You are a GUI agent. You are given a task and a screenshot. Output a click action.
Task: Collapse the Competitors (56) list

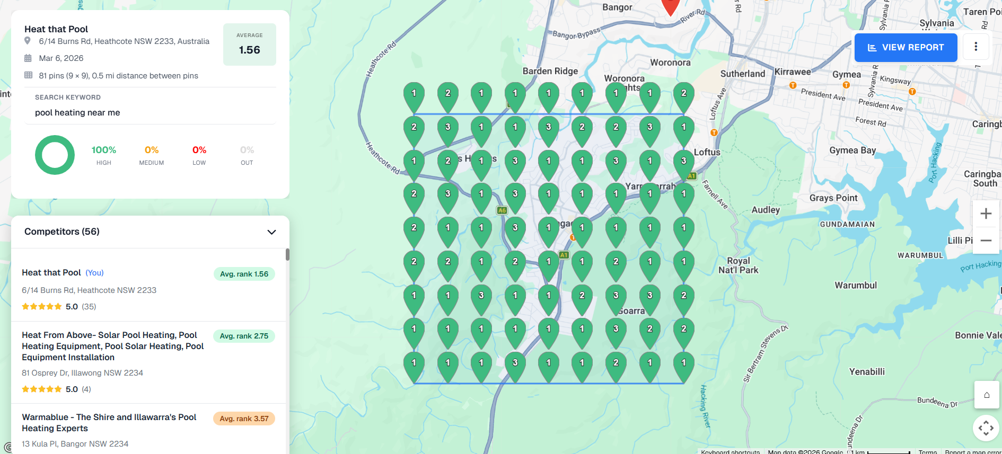[x=271, y=232]
